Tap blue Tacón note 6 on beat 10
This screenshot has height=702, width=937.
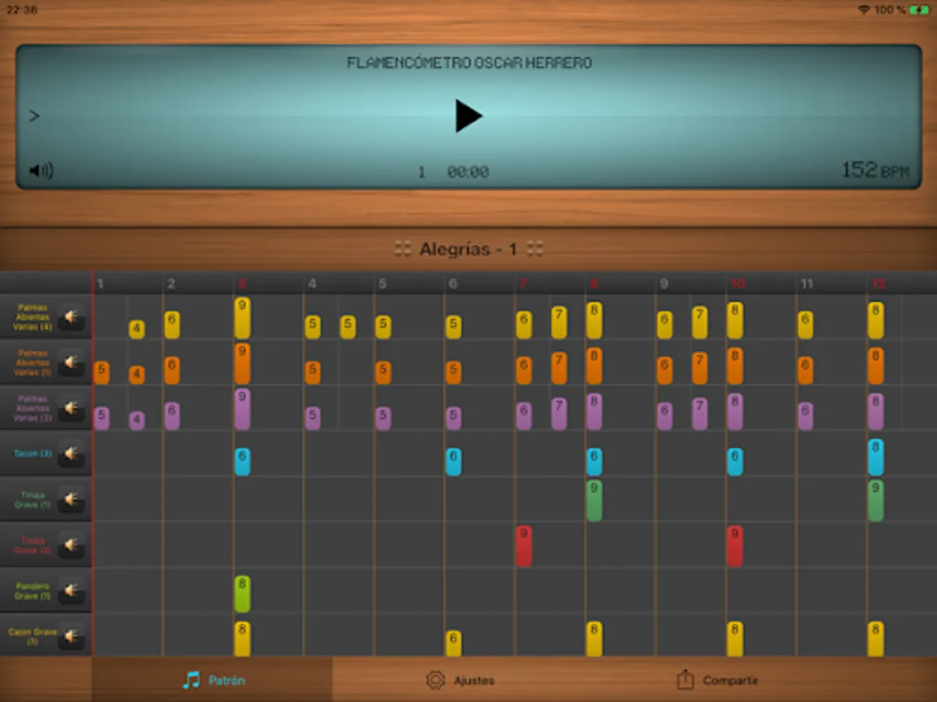(735, 462)
